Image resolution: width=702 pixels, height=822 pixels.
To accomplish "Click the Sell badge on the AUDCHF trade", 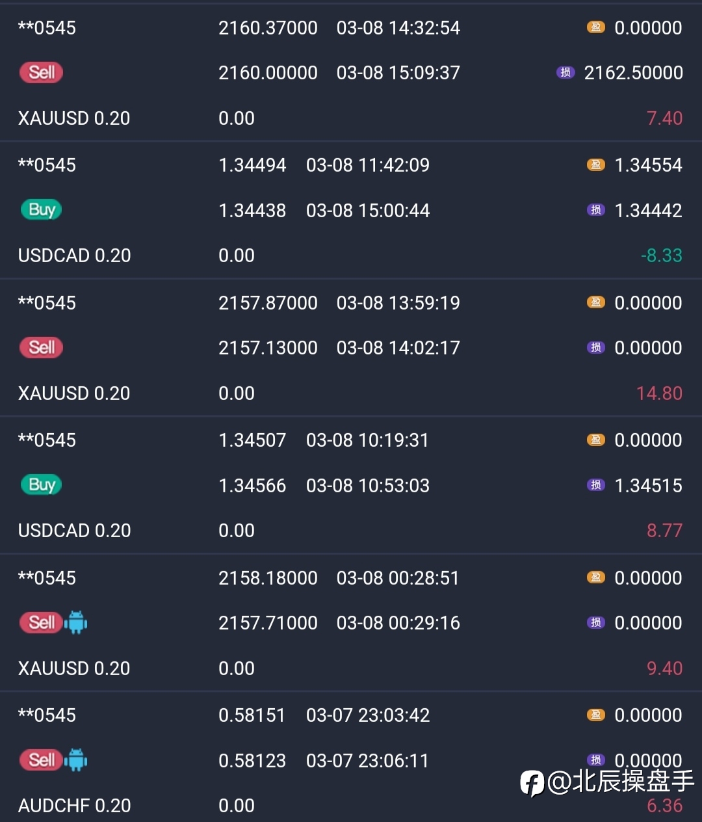I will point(41,760).
